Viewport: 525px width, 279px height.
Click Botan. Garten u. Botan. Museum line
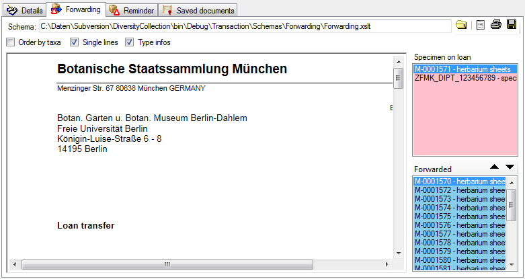coord(152,118)
